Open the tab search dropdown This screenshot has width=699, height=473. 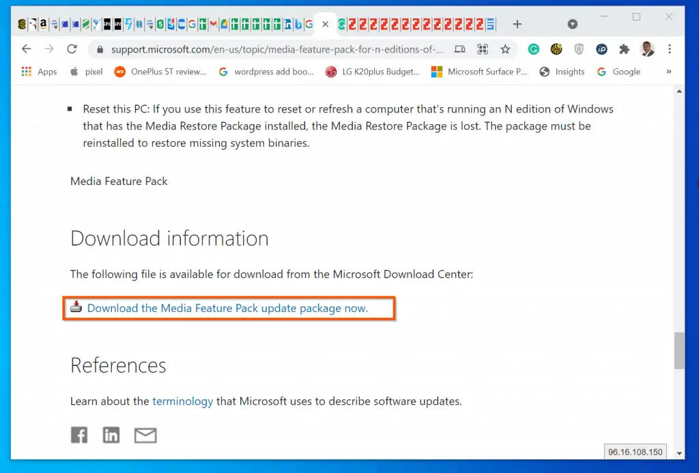(x=573, y=24)
